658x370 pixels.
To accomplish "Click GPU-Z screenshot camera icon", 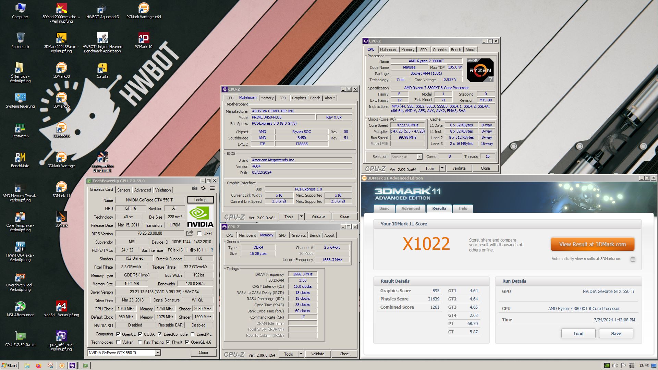I will coord(194,188).
